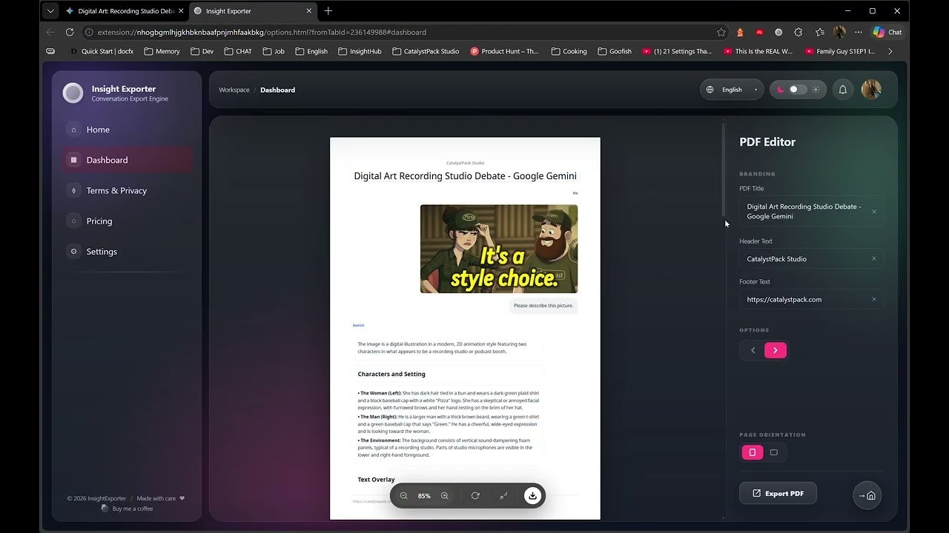Click the 85% zoom level value

[424, 496]
